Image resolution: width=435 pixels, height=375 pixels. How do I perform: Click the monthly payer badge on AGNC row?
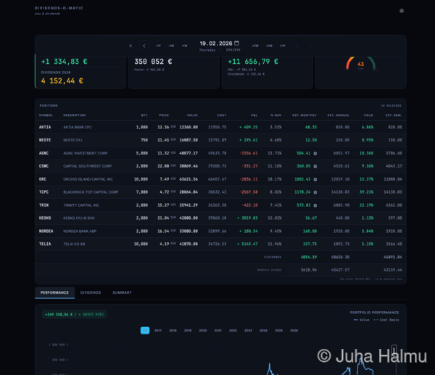[x=315, y=153]
